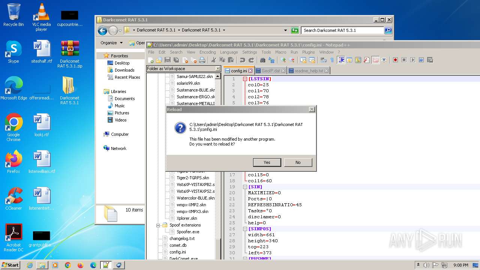Viewport: 480px width, 270px height.
Task: Collapse the [SINPOS] section fold marker
Action: click(245, 229)
